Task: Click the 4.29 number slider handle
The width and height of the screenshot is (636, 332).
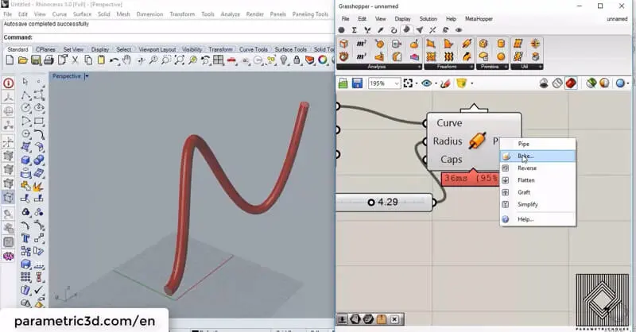Action: click(371, 203)
